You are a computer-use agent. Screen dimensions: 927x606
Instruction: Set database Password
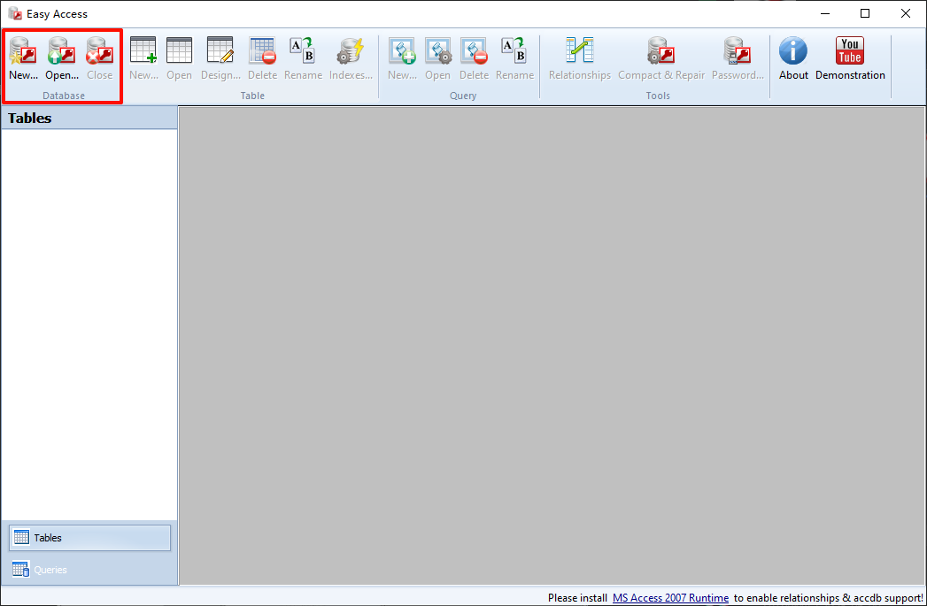click(x=738, y=58)
